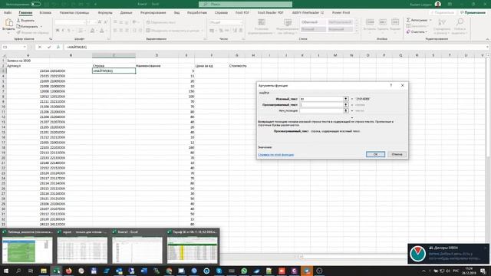
Task: Collapse dialog via Просматриваемый_текст range button
Action: (346, 105)
